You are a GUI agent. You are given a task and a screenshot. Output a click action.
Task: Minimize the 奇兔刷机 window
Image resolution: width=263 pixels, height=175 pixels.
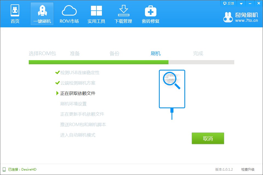click(x=250, y=4)
